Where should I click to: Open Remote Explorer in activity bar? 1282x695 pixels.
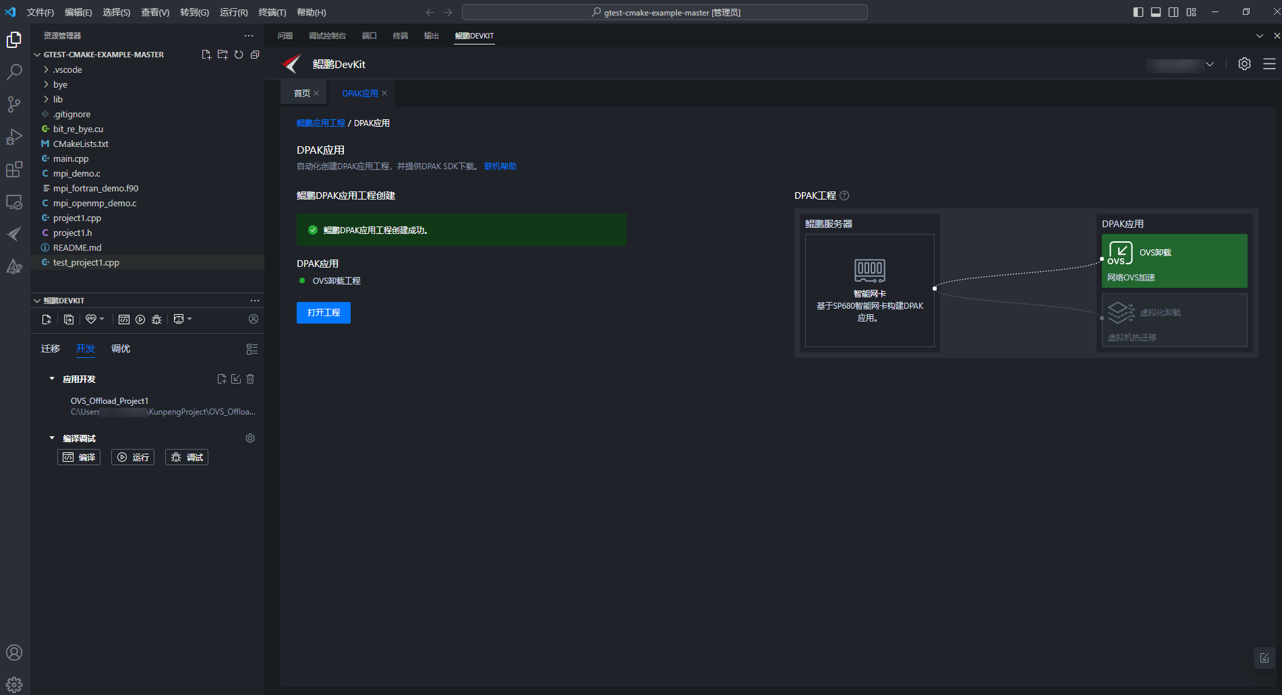tap(14, 202)
